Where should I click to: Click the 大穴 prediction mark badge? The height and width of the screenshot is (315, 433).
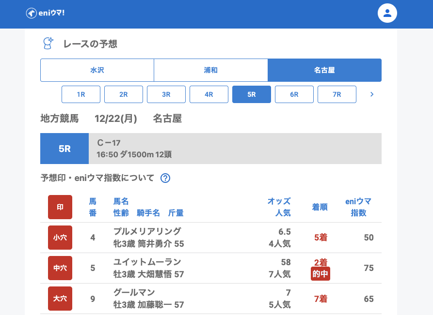point(60,299)
